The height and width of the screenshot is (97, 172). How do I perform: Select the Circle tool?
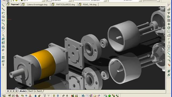coord(3,28)
